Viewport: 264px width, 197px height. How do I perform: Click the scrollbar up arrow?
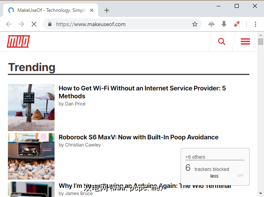(x=260, y=35)
